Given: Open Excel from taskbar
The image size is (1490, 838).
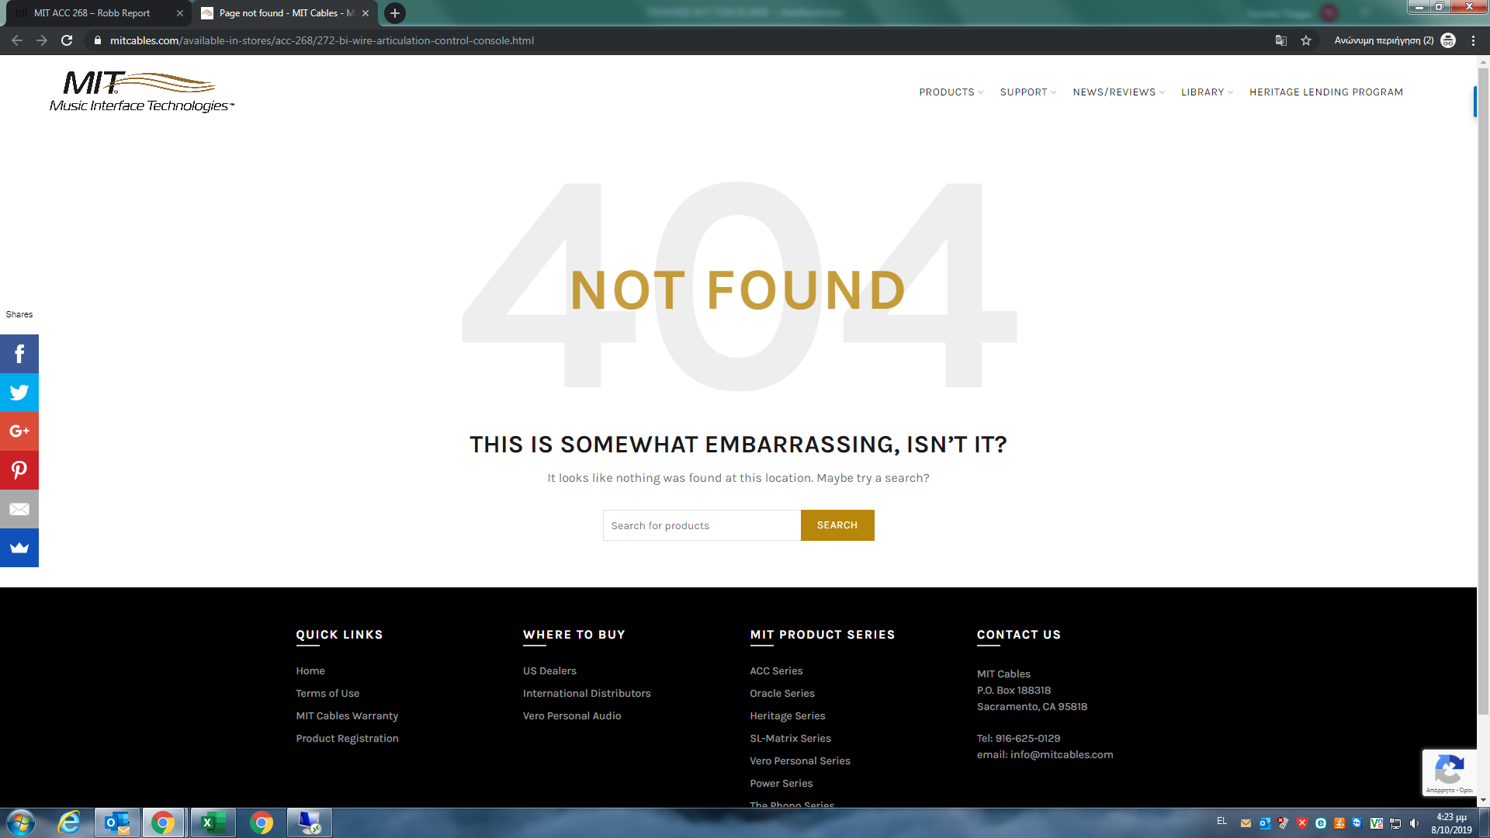Looking at the screenshot, I should pos(213,822).
